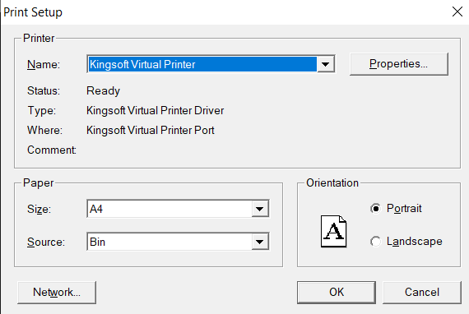Click the Name label in Printer group
This screenshot has height=314, width=469.
[x=44, y=65]
